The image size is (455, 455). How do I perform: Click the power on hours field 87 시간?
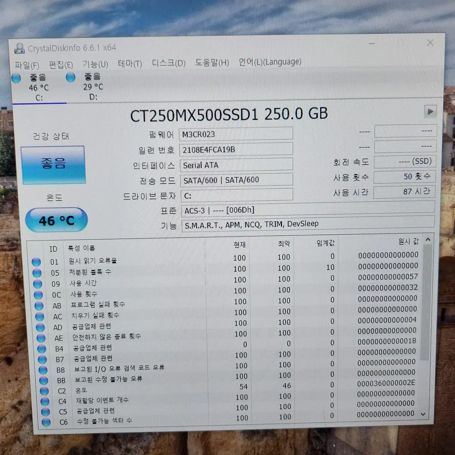tap(404, 192)
